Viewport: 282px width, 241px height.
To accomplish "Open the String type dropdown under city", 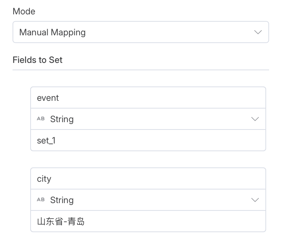I will 148,200.
